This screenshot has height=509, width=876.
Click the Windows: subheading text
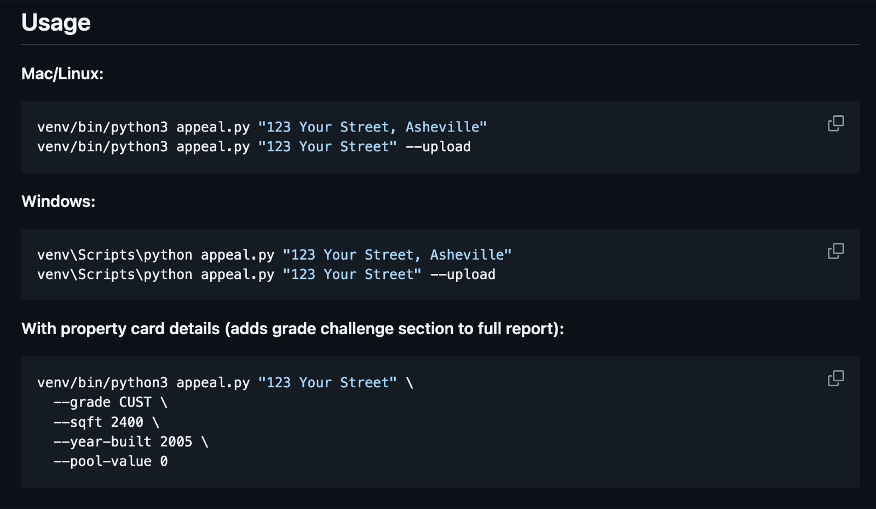(x=58, y=201)
